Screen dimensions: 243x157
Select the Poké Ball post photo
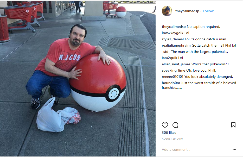[78, 79]
